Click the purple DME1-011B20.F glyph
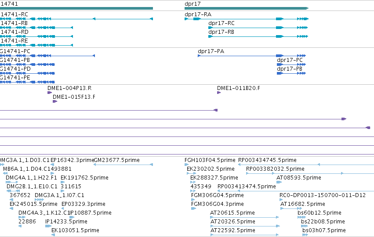 click(x=219, y=93)
